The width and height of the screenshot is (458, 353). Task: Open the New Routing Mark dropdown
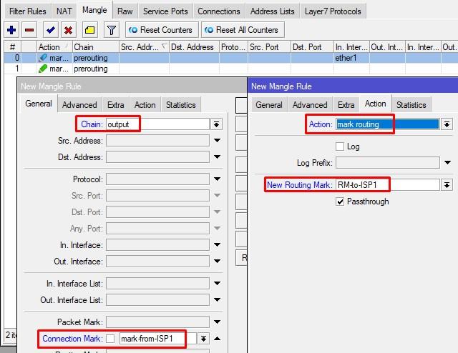coord(447,185)
